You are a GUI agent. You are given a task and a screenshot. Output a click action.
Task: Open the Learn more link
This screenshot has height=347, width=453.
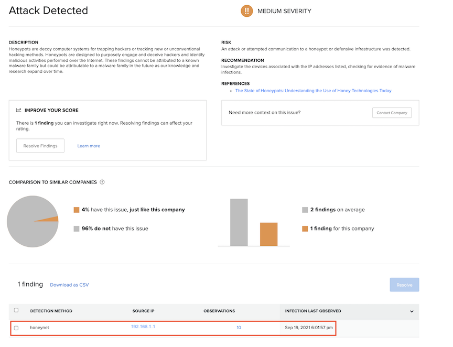(x=88, y=146)
